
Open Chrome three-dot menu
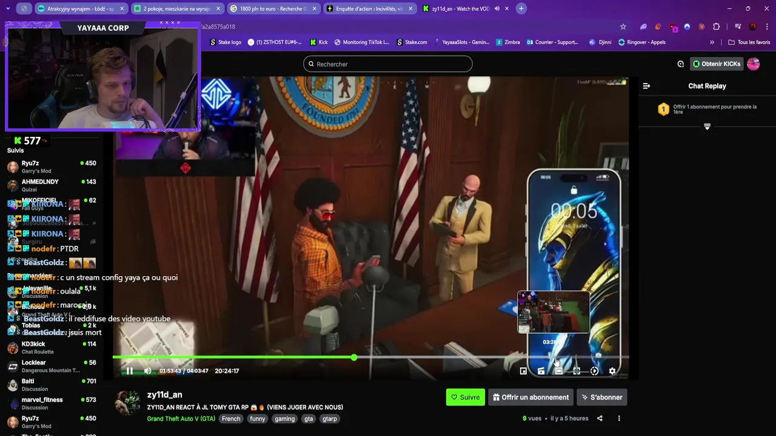[x=768, y=27]
